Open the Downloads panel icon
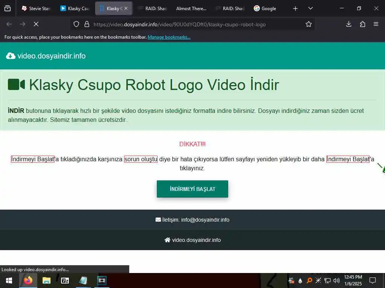The image size is (385, 288). point(349,24)
